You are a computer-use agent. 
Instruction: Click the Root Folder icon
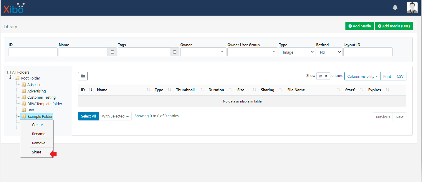[17, 78]
